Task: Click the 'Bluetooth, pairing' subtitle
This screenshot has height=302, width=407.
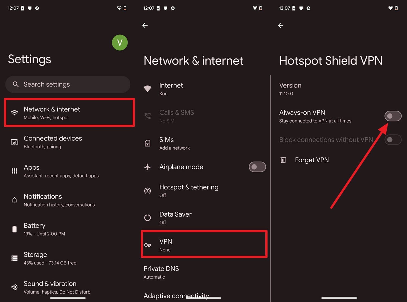Action: point(42,147)
